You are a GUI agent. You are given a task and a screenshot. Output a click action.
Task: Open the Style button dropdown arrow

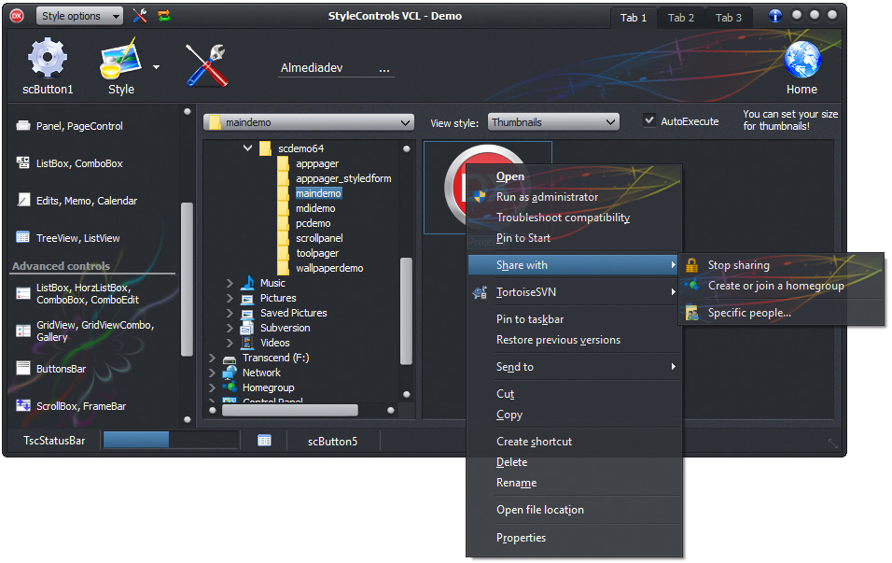[156, 67]
